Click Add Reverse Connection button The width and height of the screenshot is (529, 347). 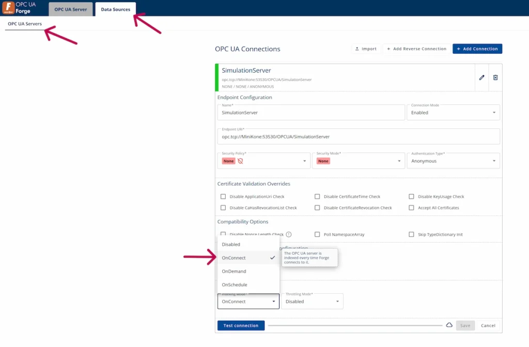click(x=417, y=49)
